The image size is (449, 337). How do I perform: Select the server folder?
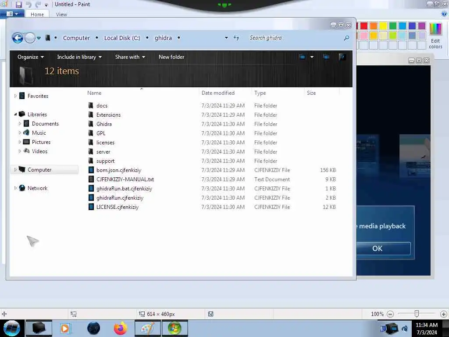tap(103, 151)
